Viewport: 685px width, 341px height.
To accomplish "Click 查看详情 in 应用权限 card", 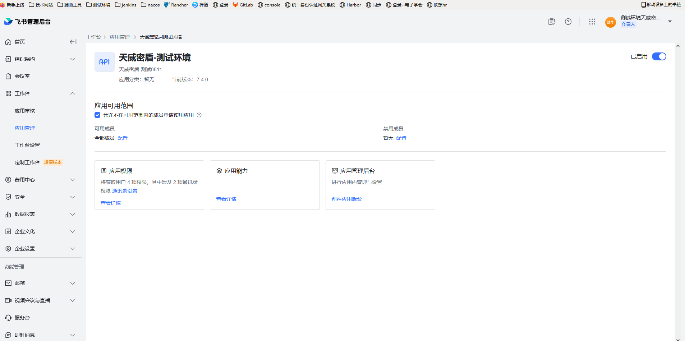I will point(111,203).
